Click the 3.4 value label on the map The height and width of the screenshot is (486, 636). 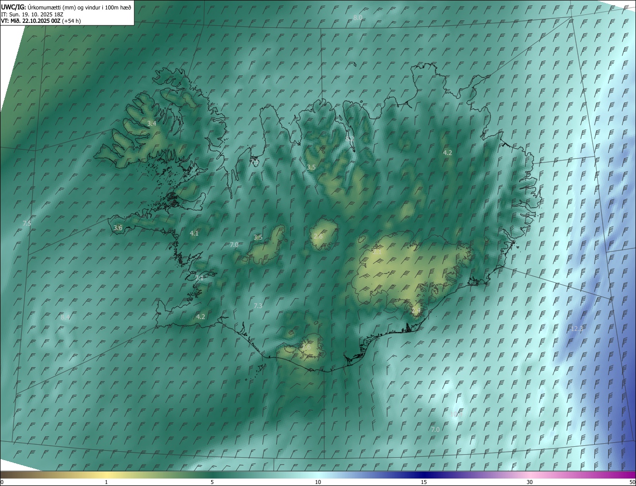(152, 123)
